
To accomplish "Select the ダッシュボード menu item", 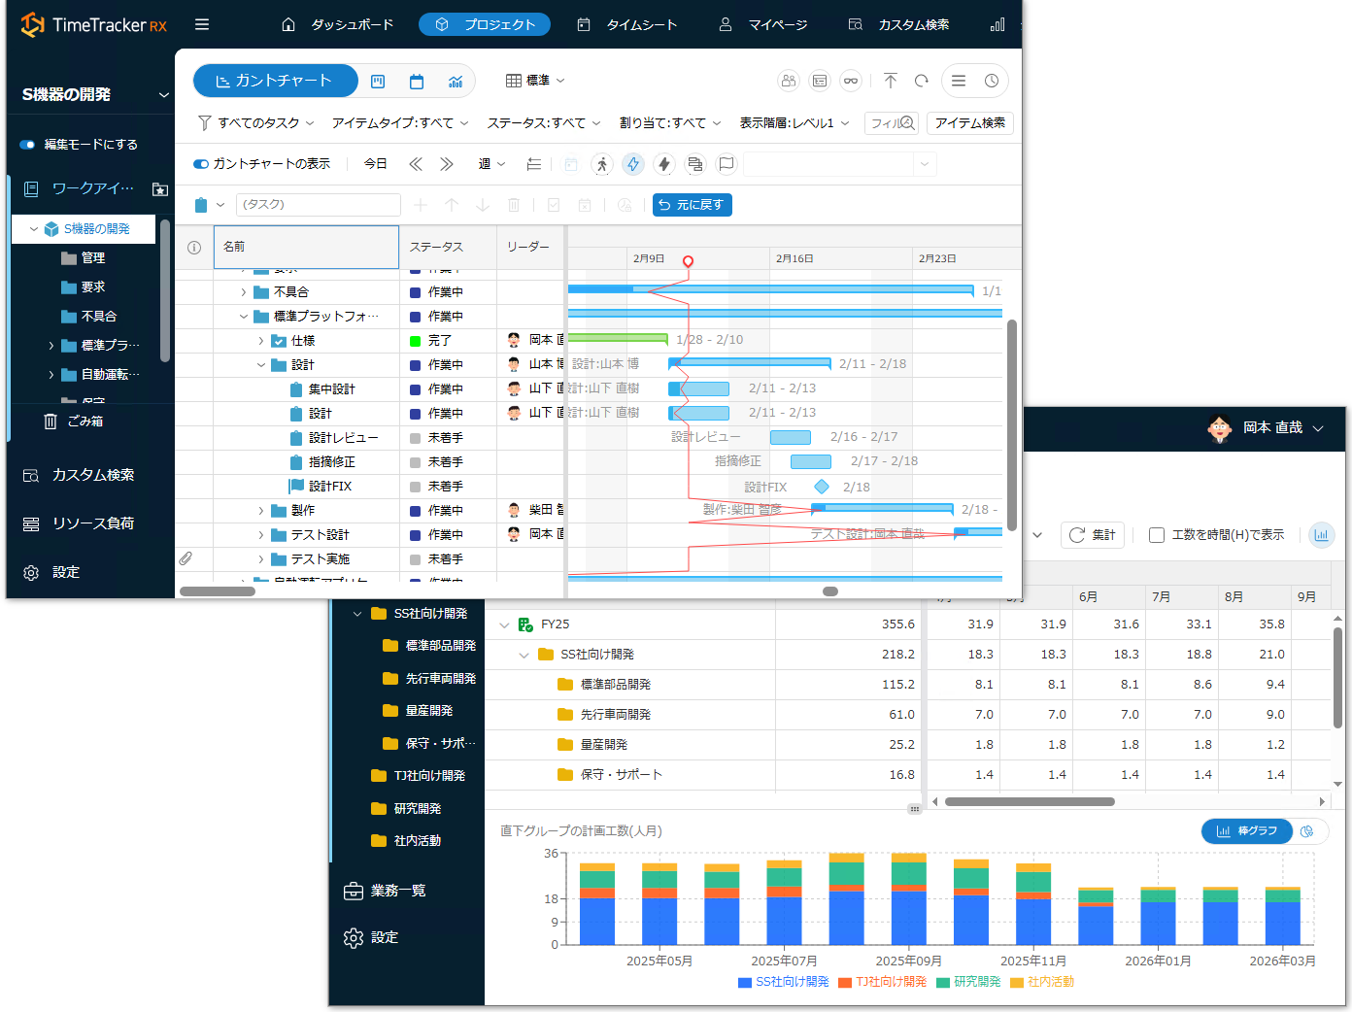I will pos(338,24).
